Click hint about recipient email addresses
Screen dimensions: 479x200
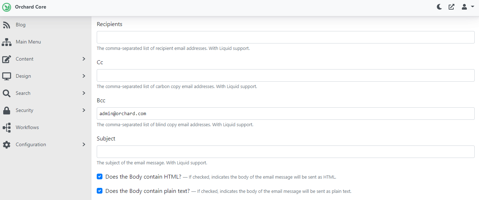click(173, 48)
